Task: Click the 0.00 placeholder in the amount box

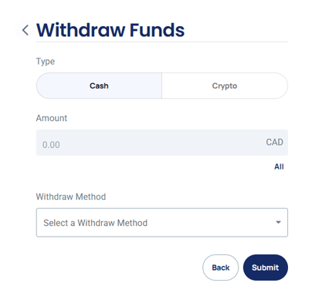Action: [51, 145]
